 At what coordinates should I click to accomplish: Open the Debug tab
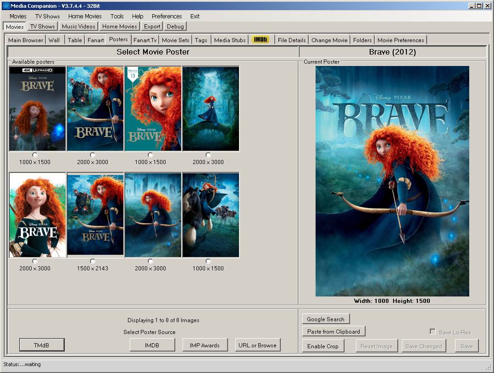click(175, 27)
